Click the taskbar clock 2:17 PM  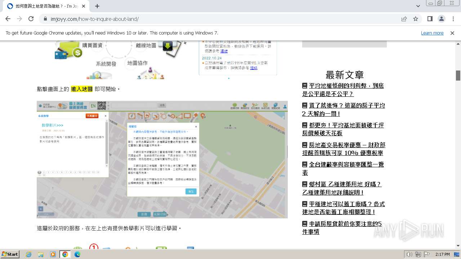point(443,254)
